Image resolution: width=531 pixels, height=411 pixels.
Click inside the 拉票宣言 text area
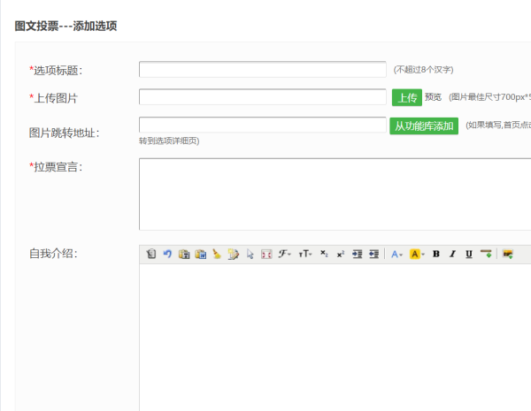[x=335, y=194]
